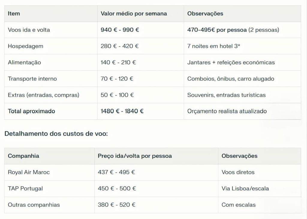
Task: Click the 'Via Lisboa/escala' observation
Action: click(x=245, y=188)
